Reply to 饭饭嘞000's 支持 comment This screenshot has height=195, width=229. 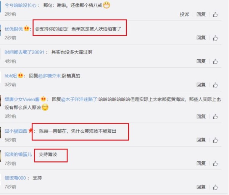point(201,187)
